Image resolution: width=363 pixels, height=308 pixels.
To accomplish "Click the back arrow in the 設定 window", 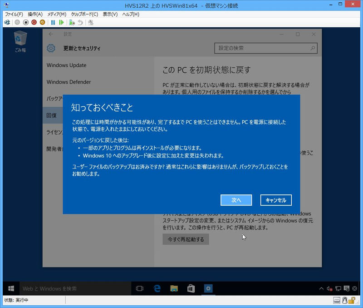I will (51, 35).
